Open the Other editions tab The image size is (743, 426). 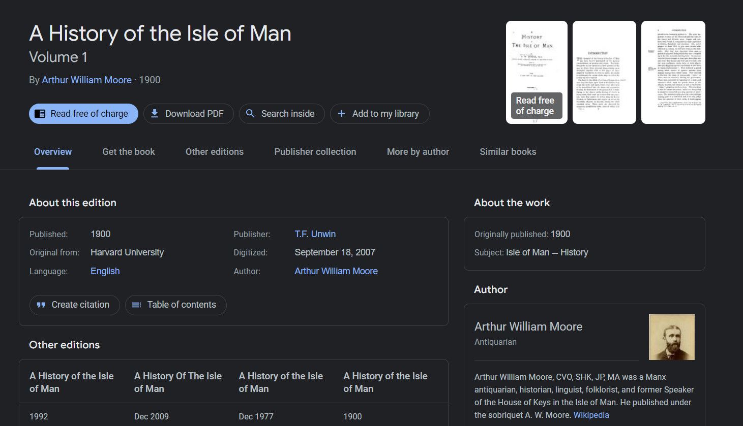click(x=215, y=152)
